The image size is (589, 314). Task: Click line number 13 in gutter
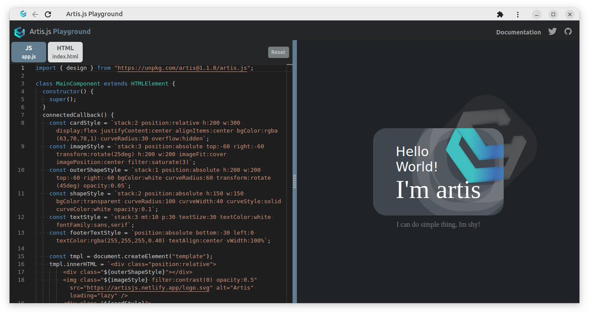point(21,233)
